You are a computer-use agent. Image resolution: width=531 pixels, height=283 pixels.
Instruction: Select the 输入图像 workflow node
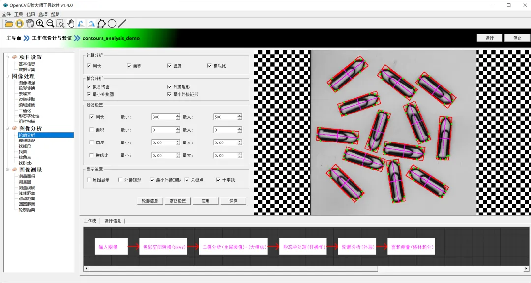click(111, 247)
